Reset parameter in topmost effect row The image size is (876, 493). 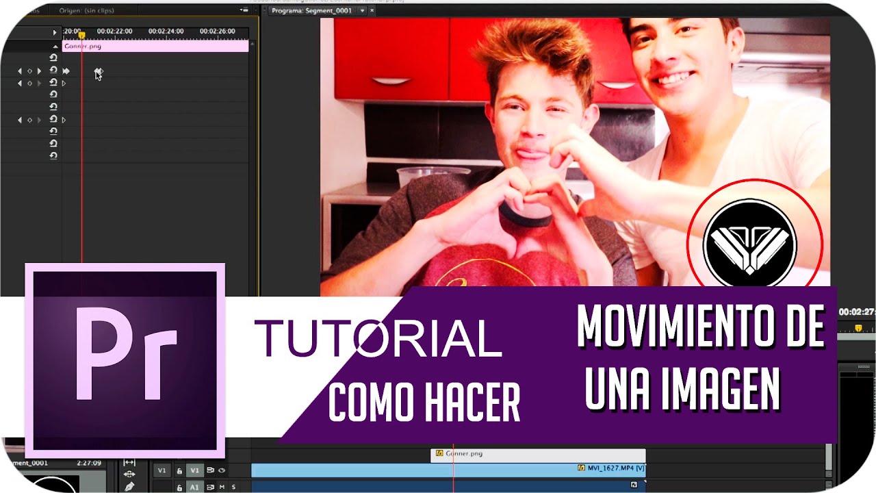click(x=53, y=58)
